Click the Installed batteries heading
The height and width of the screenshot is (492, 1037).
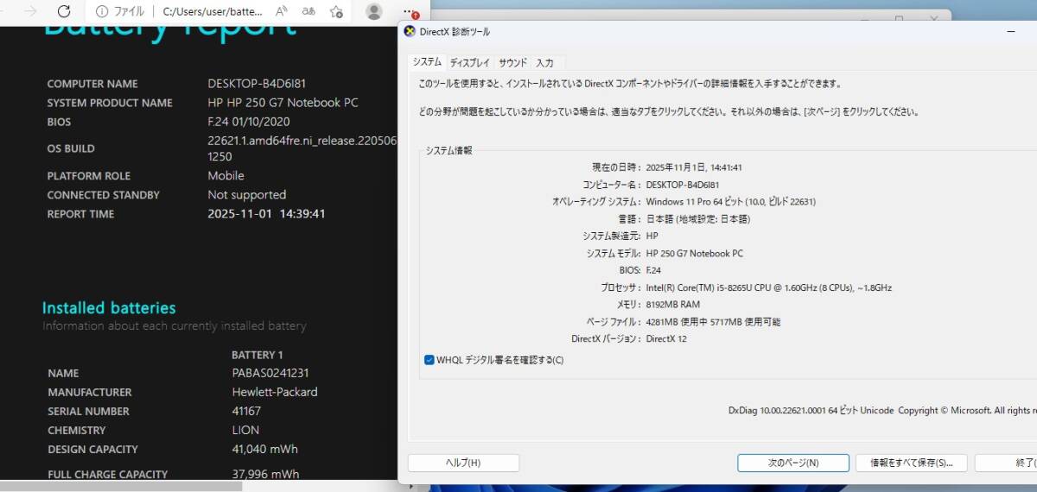coord(109,307)
